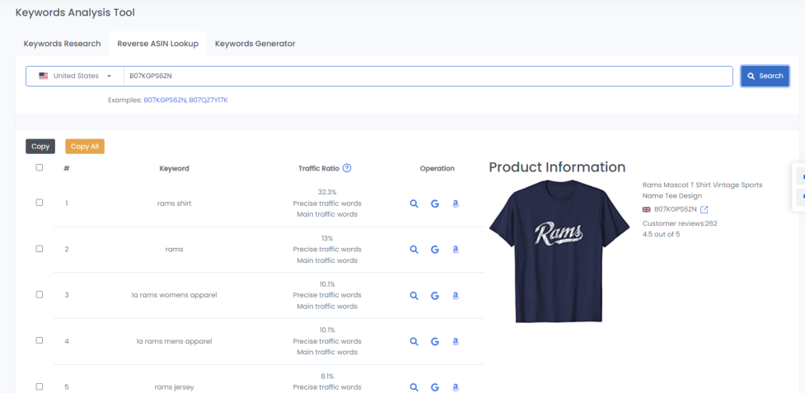
Task: Open Google search for keyword rams row 2
Action: tap(435, 250)
